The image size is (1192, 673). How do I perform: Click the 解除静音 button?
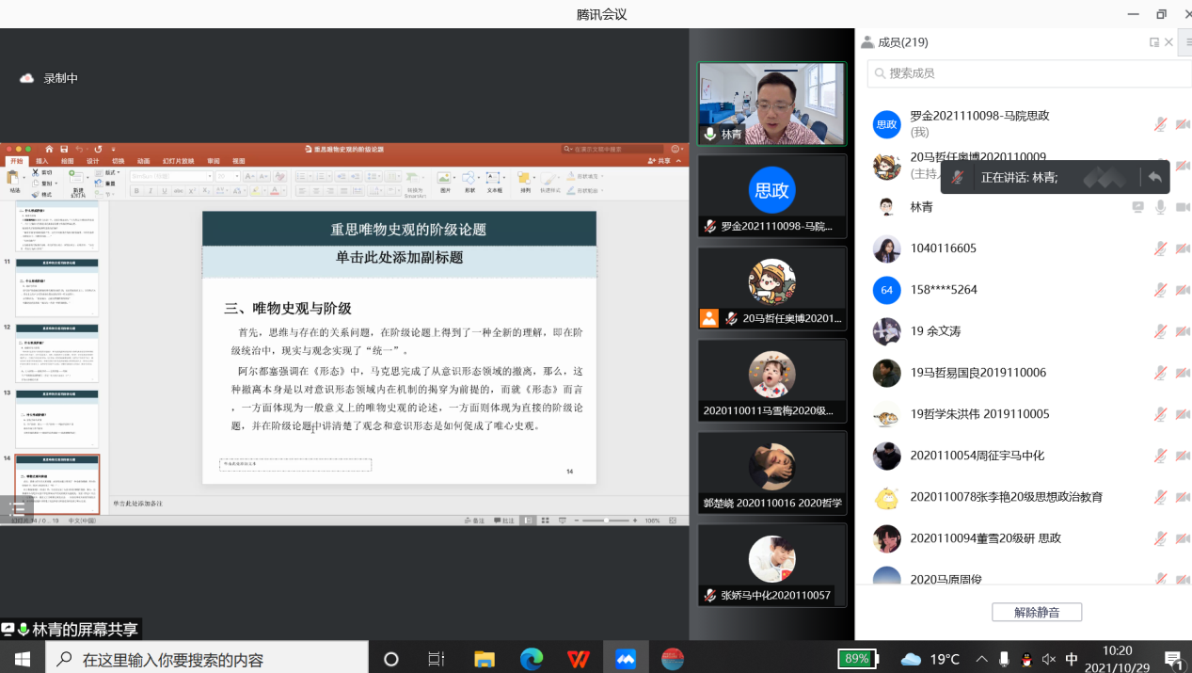point(1036,612)
